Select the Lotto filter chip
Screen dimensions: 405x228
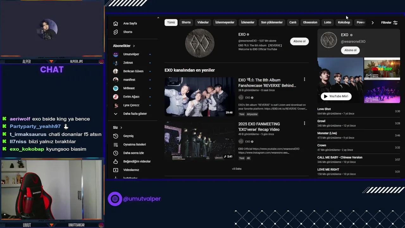pyautogui.click(x=327, y=22)
